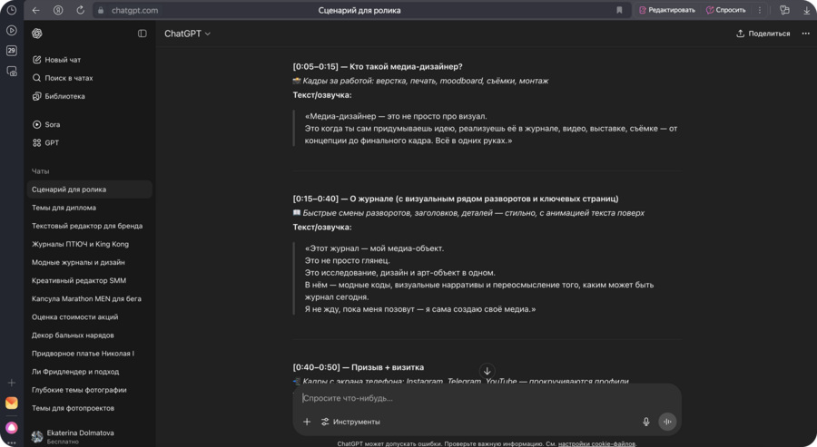Launch voice mode with waveform button
This screenshot has width=817, height=447.
[x=667, y=422]
